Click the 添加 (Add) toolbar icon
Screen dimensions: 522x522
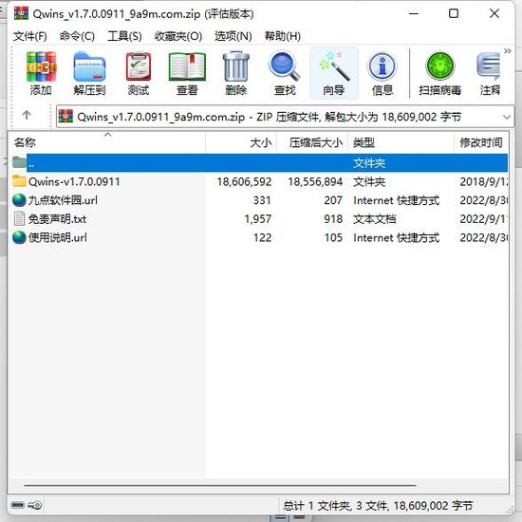pos(41,73)
